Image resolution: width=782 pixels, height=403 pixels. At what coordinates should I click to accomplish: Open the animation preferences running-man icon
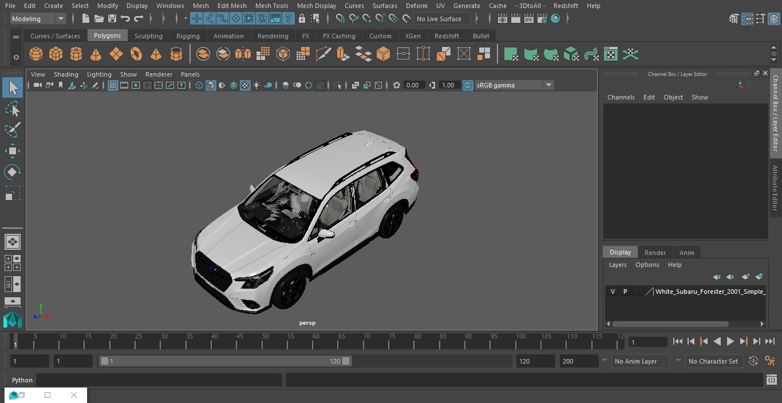tap(770, 361)
